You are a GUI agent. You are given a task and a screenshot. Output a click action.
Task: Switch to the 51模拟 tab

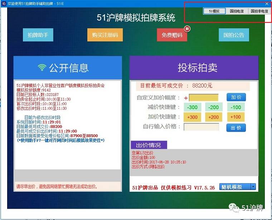[214, 11]
